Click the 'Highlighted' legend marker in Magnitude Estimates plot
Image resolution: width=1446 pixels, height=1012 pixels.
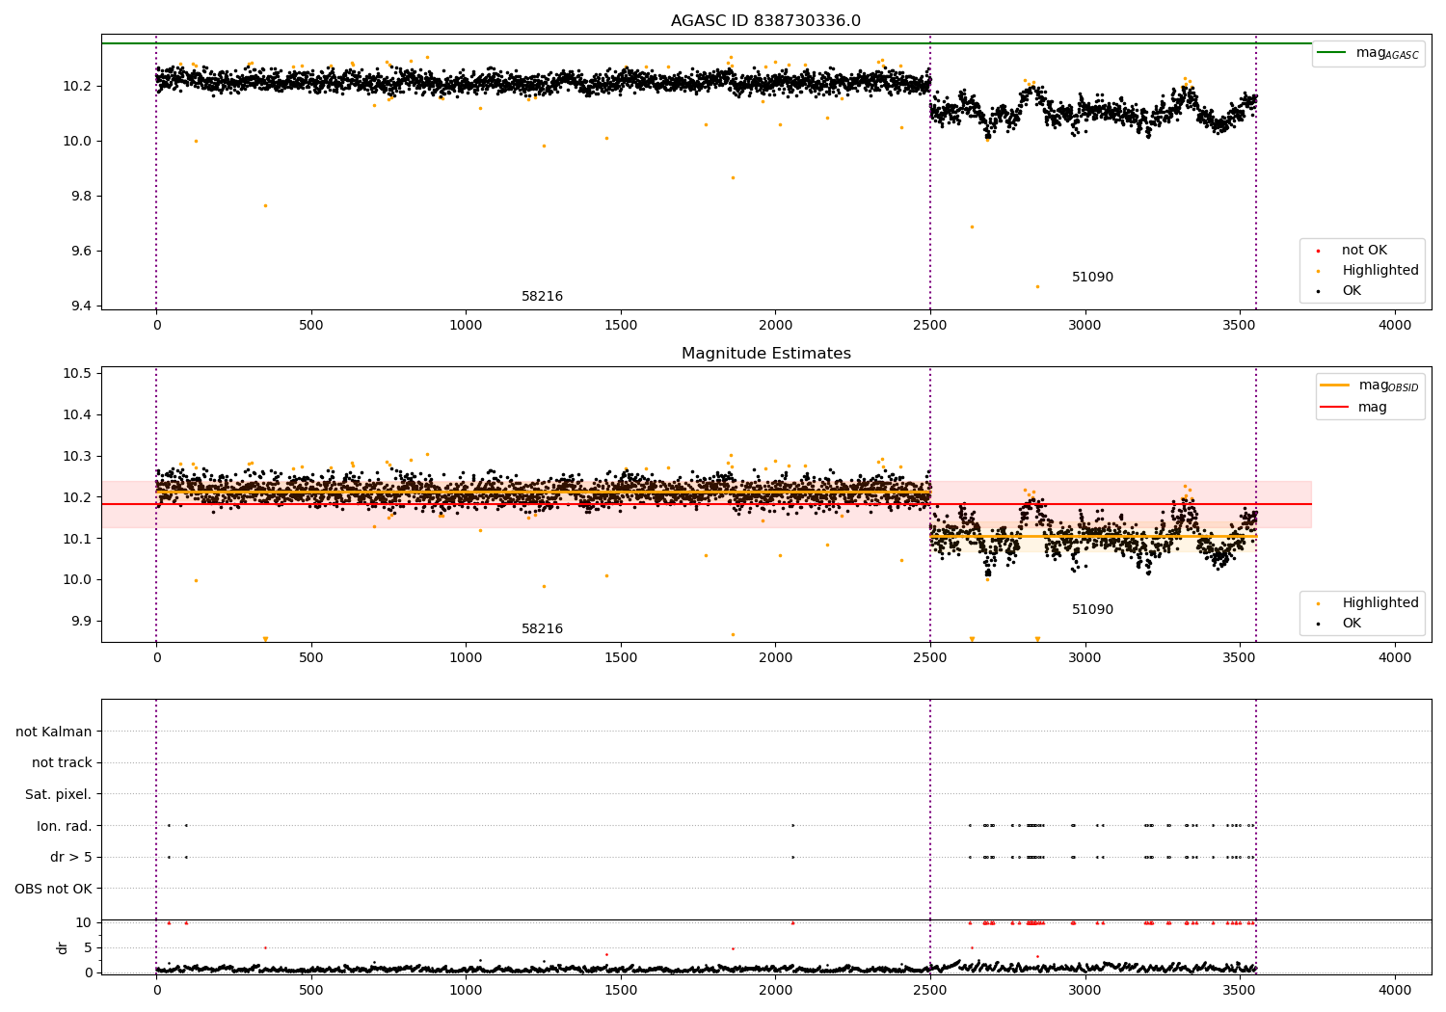1318,603
